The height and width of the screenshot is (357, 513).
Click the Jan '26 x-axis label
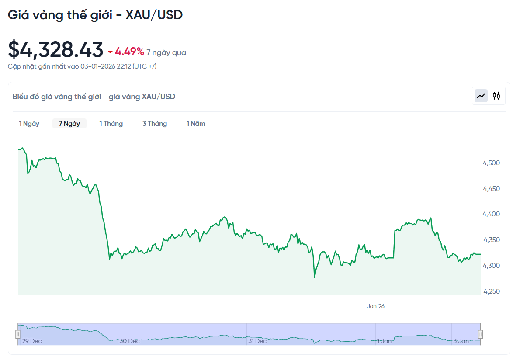(375, 306)
